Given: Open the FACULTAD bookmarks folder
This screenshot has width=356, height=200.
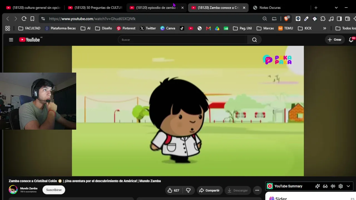Looking at the screenshot, I should pyautogui.click(x=29, y=28).
